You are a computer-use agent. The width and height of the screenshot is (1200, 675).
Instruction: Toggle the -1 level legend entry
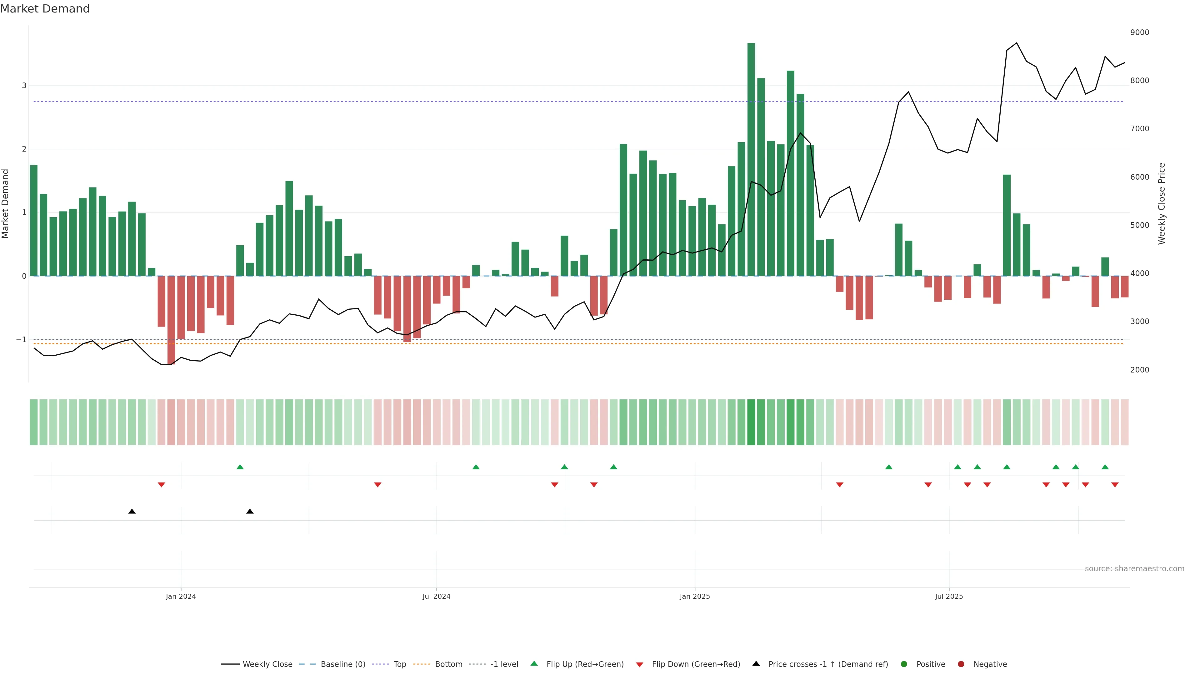pyautogui.click(x=504, y=664)
